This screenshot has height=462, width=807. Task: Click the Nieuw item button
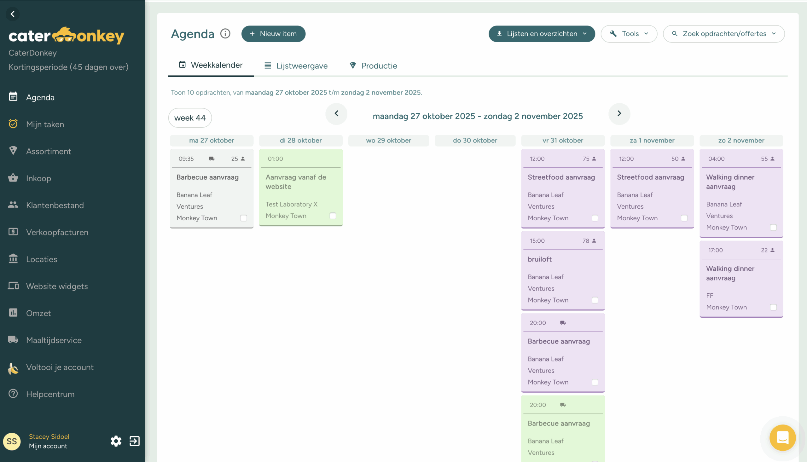tap(273, 34)
